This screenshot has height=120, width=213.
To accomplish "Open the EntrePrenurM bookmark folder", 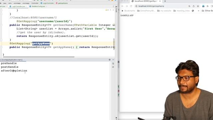I will click(146, 11).
